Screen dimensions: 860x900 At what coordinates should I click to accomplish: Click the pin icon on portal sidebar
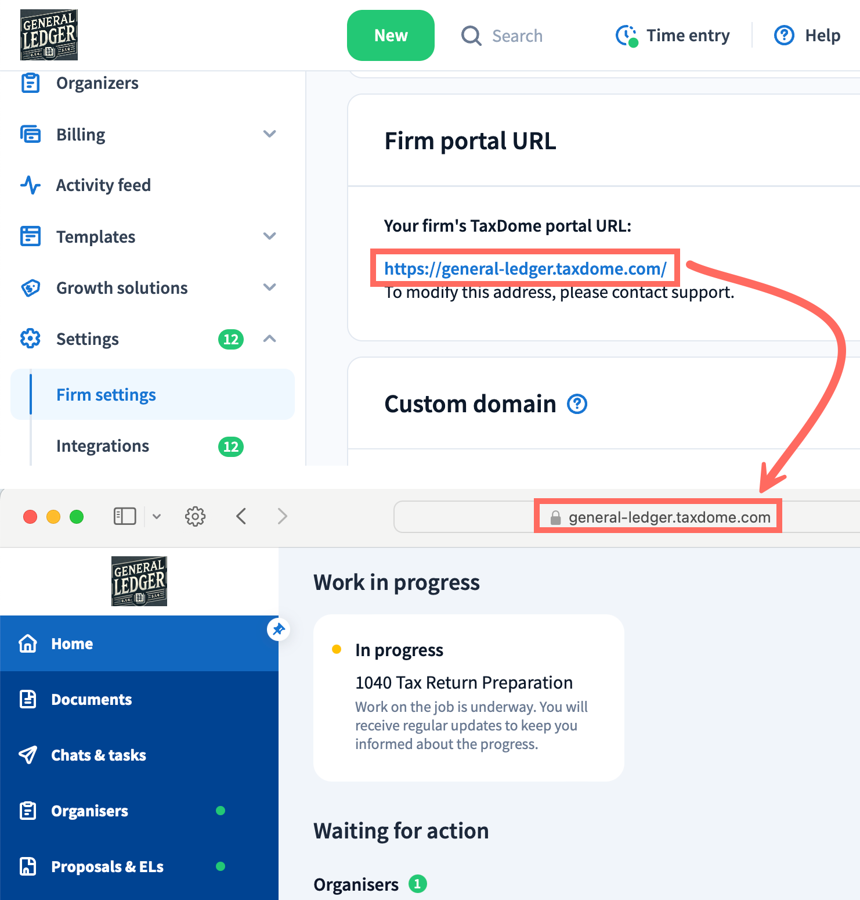coord(279,629)
